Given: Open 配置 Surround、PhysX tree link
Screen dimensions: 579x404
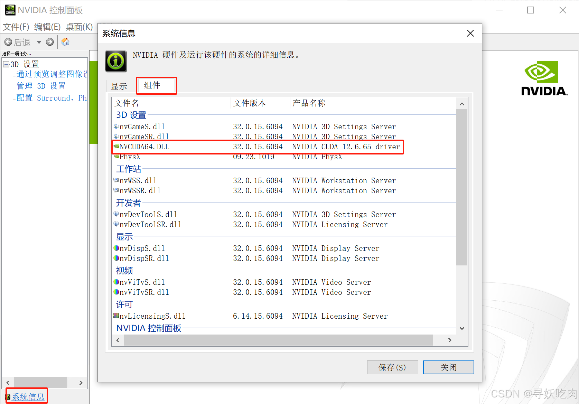Looking at the screenshot, I should (x=52, y=98).
